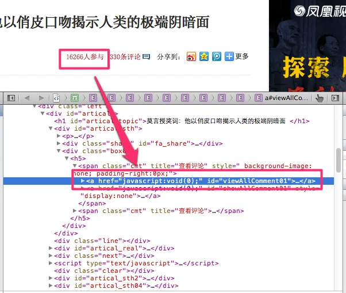Collapse the div id="artical_sth" node
Screen dimensions: 346x293
coord(51,128)
